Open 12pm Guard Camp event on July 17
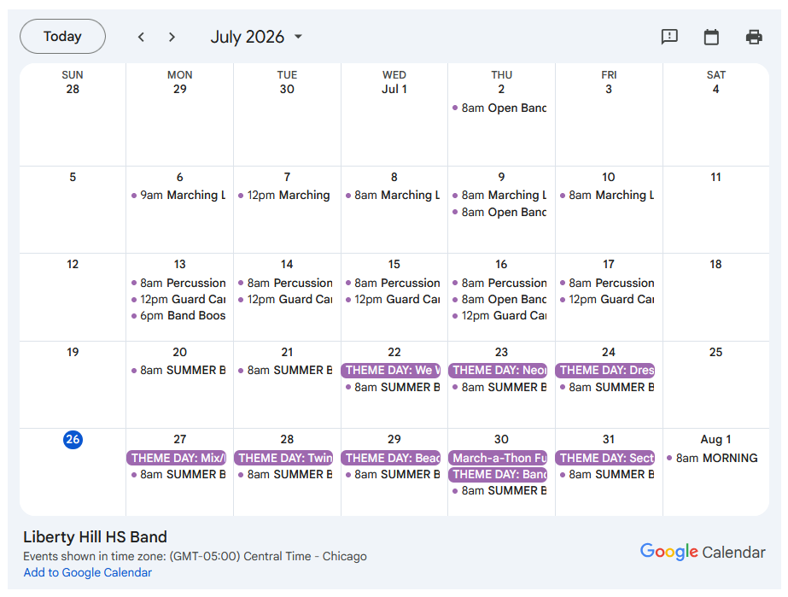788x597 pixels. tap(607, 299)
